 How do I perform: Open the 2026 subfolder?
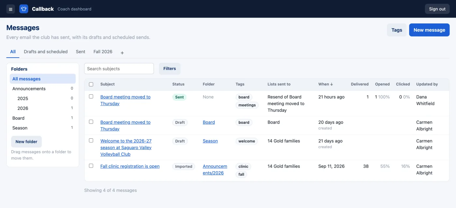pyautogui.click(x=43, y=108)
